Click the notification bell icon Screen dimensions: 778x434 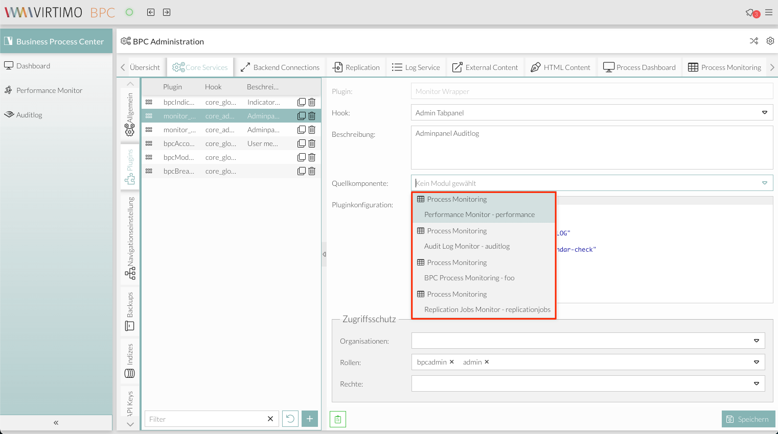coord(750,13)
